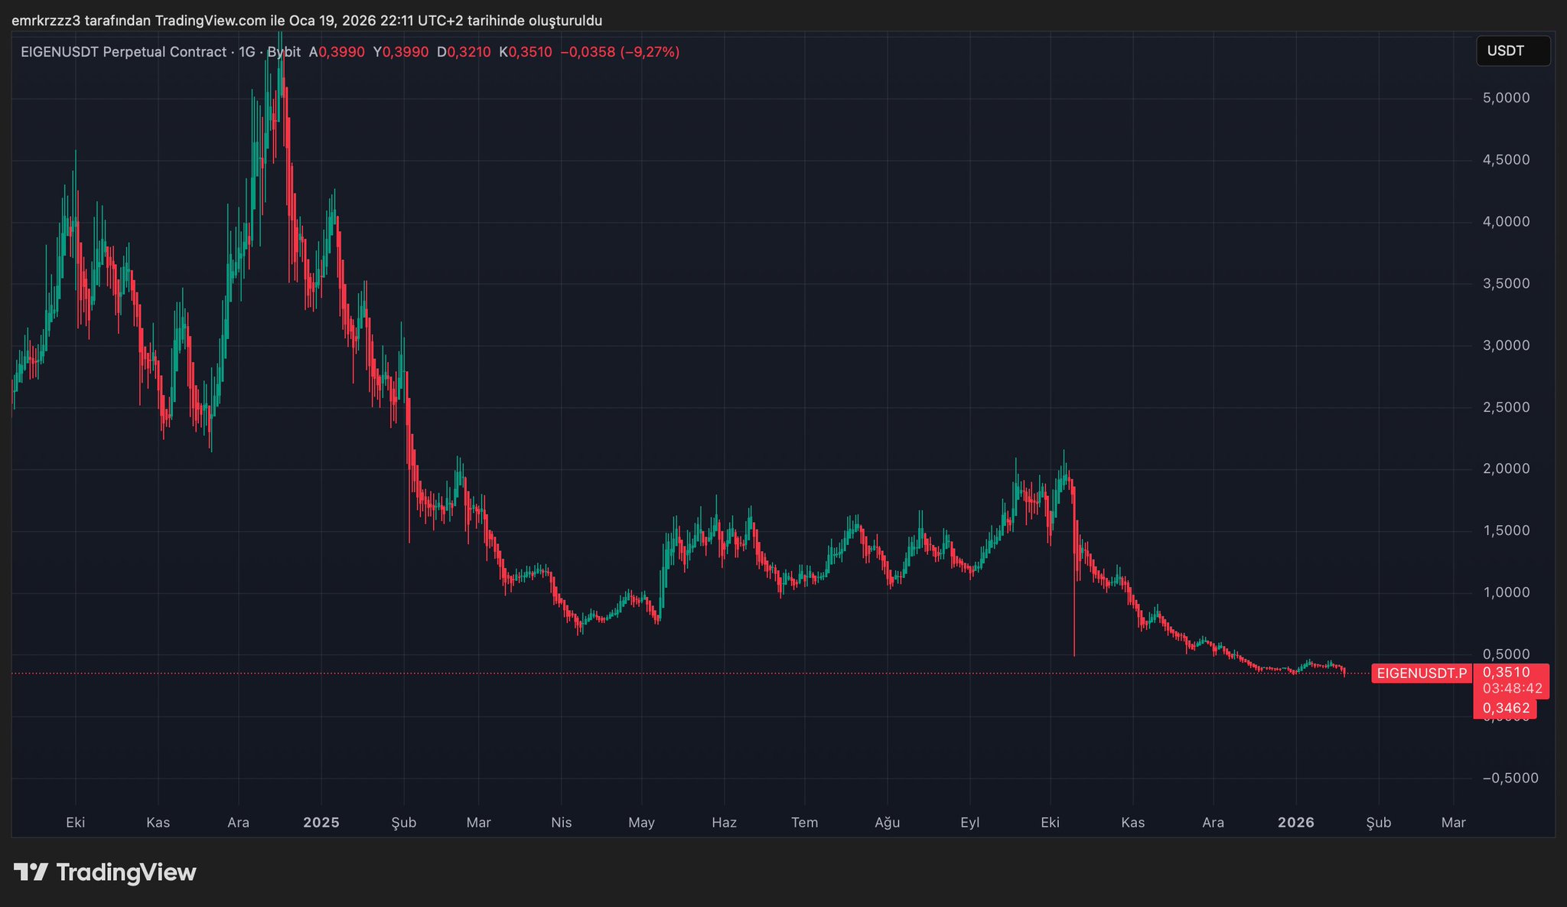This screenshot has width=1567, height=907.
Task: Click the Ağu month label
Action: (887, 822)
